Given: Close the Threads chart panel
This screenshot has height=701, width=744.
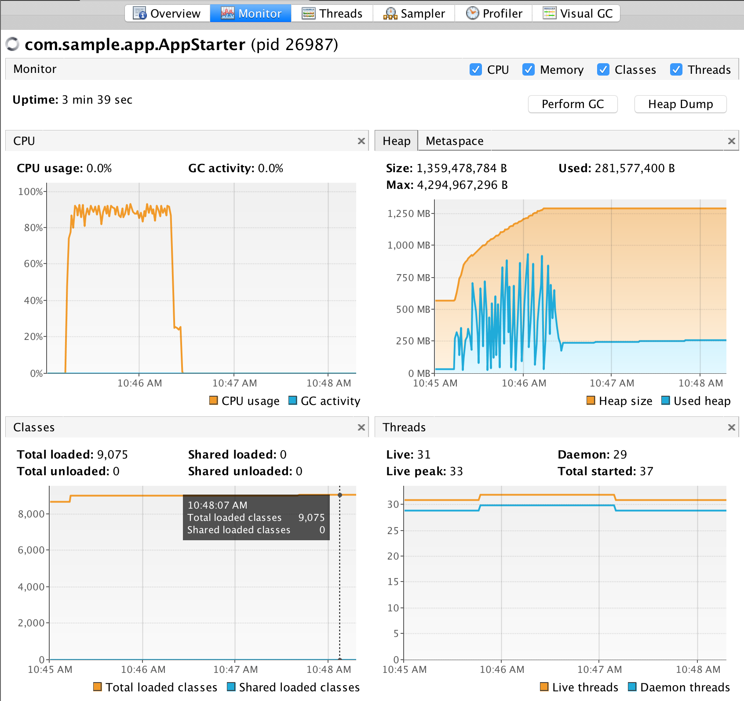Looking at the screenshot, I should click(x=732, y=427).
